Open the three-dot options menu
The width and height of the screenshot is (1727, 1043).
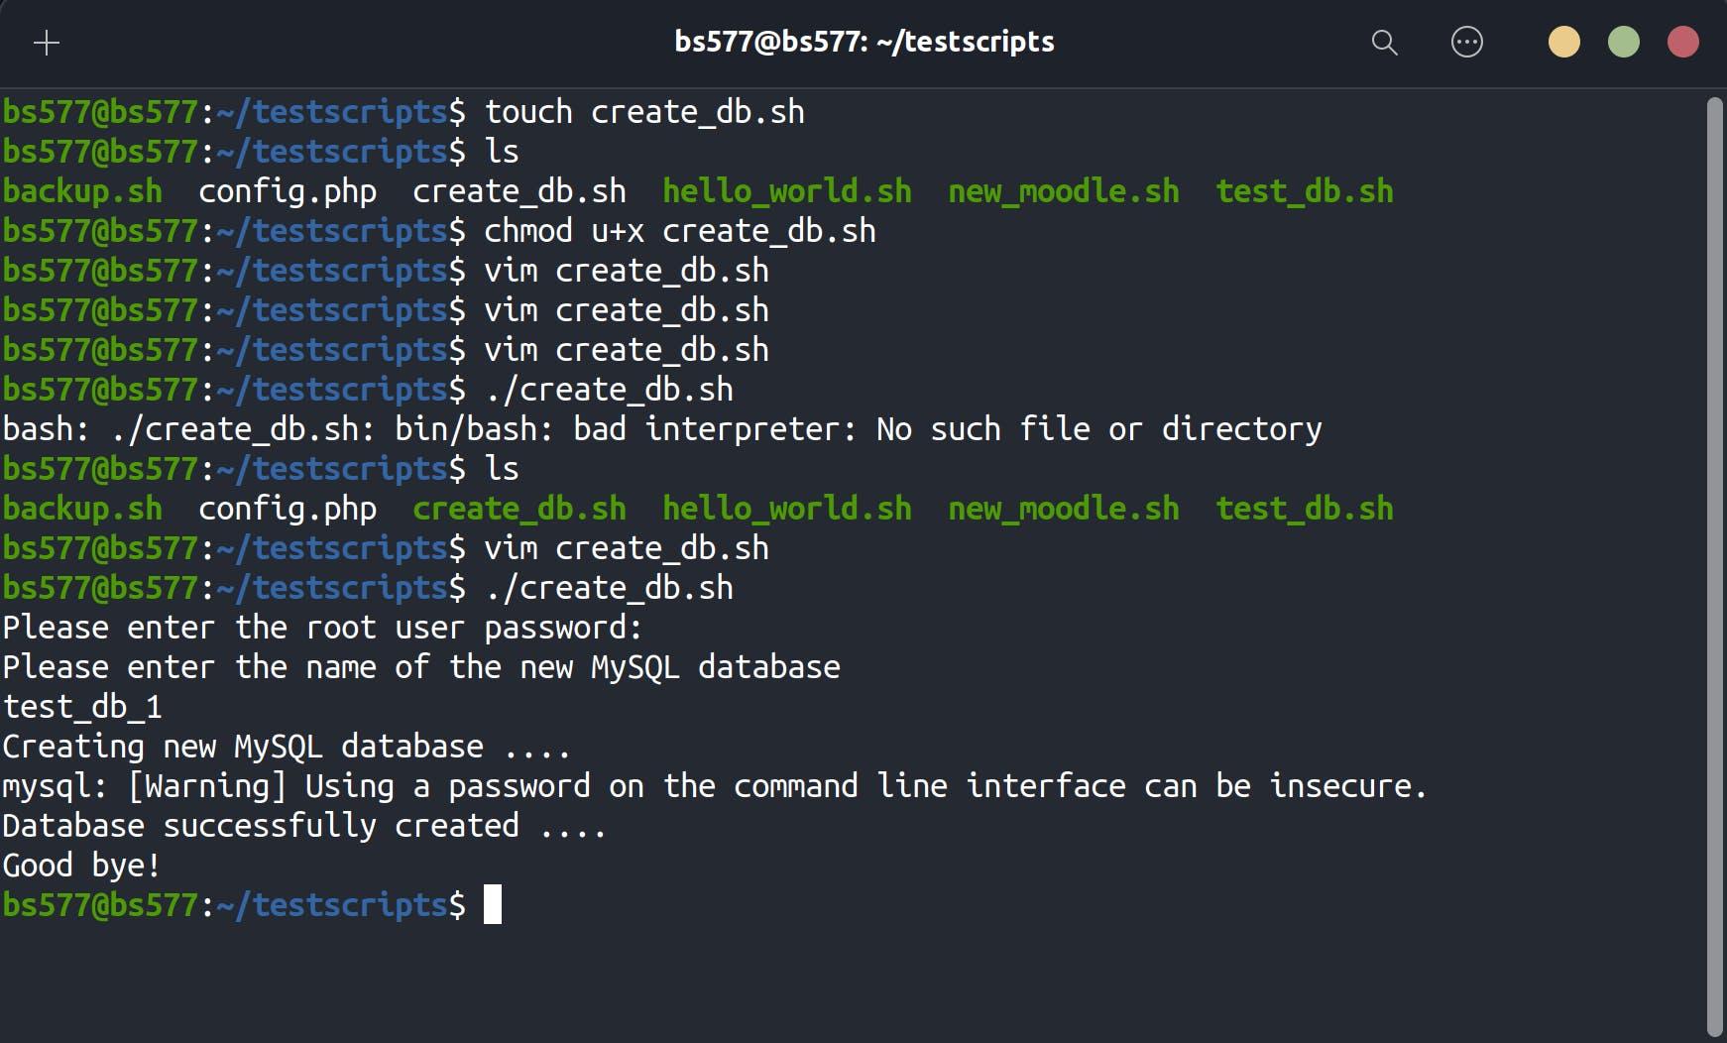point(1466,43)
